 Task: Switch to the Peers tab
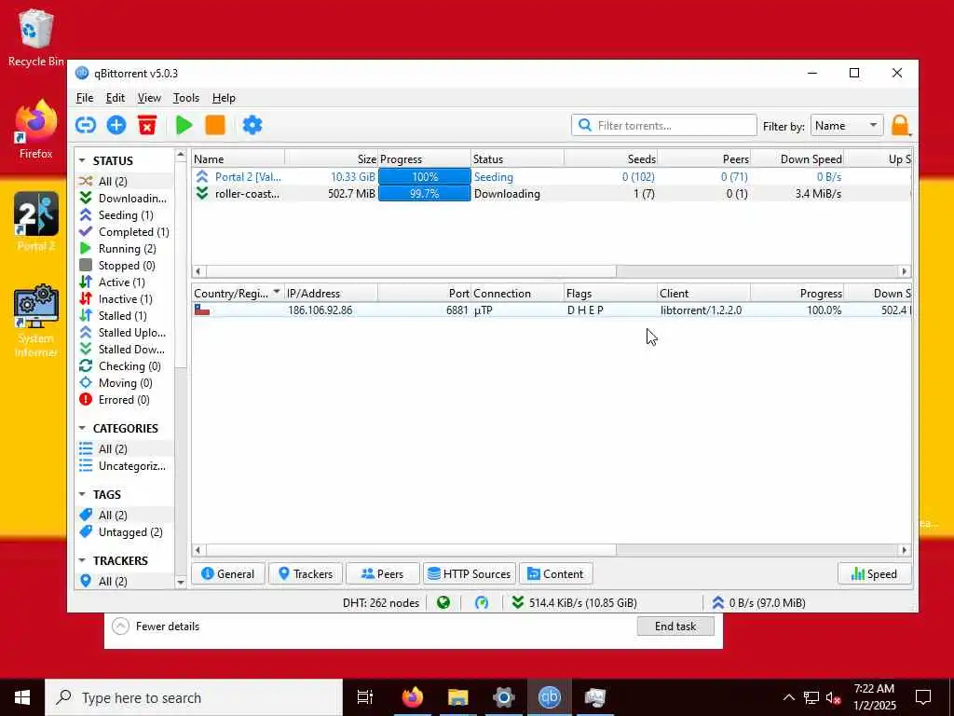point(382,573)
